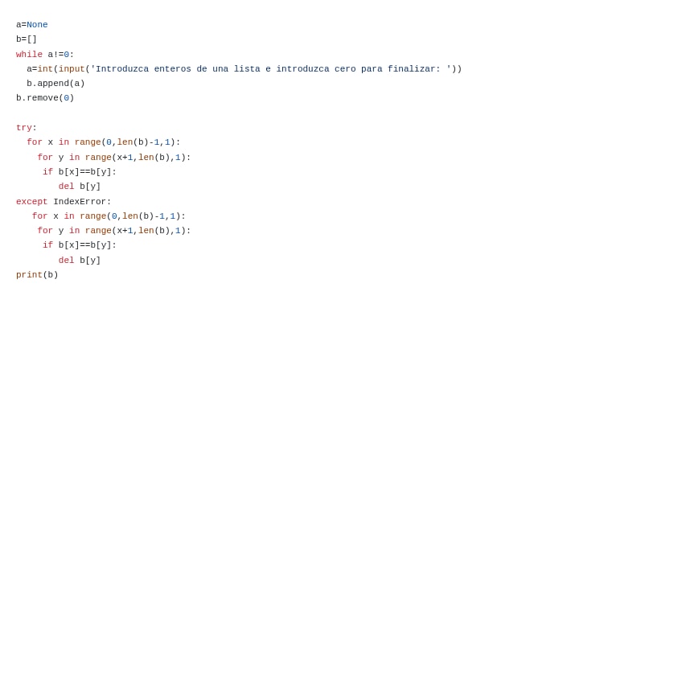Viewport: 682px width, 682px height.
Task: Click the first 'for x in range' line
Action: pyautogui.click(x=104, y=142)
